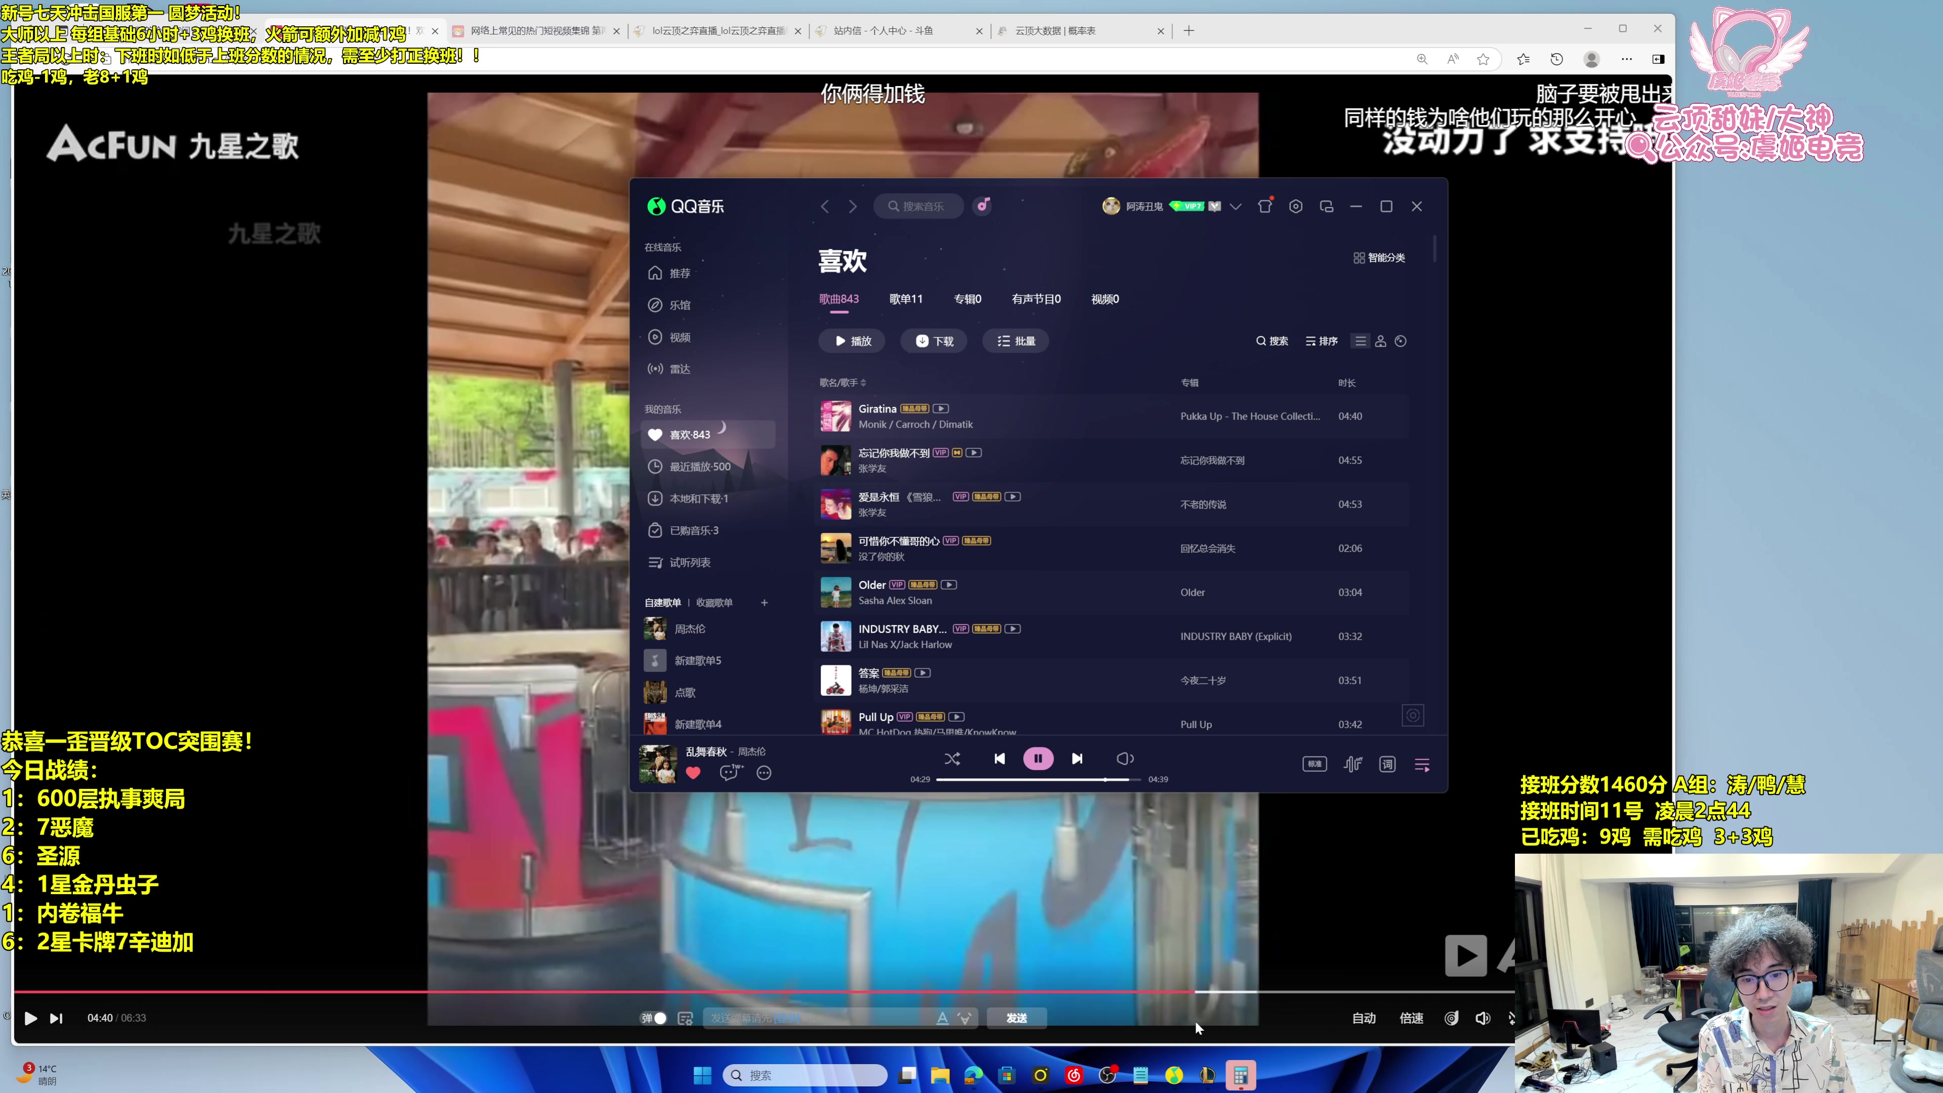This screenshot has width=1943, height=1093.
Task: Skip to previous track in QQ Music
Action: pyautogui.click(x=999, y=758)
